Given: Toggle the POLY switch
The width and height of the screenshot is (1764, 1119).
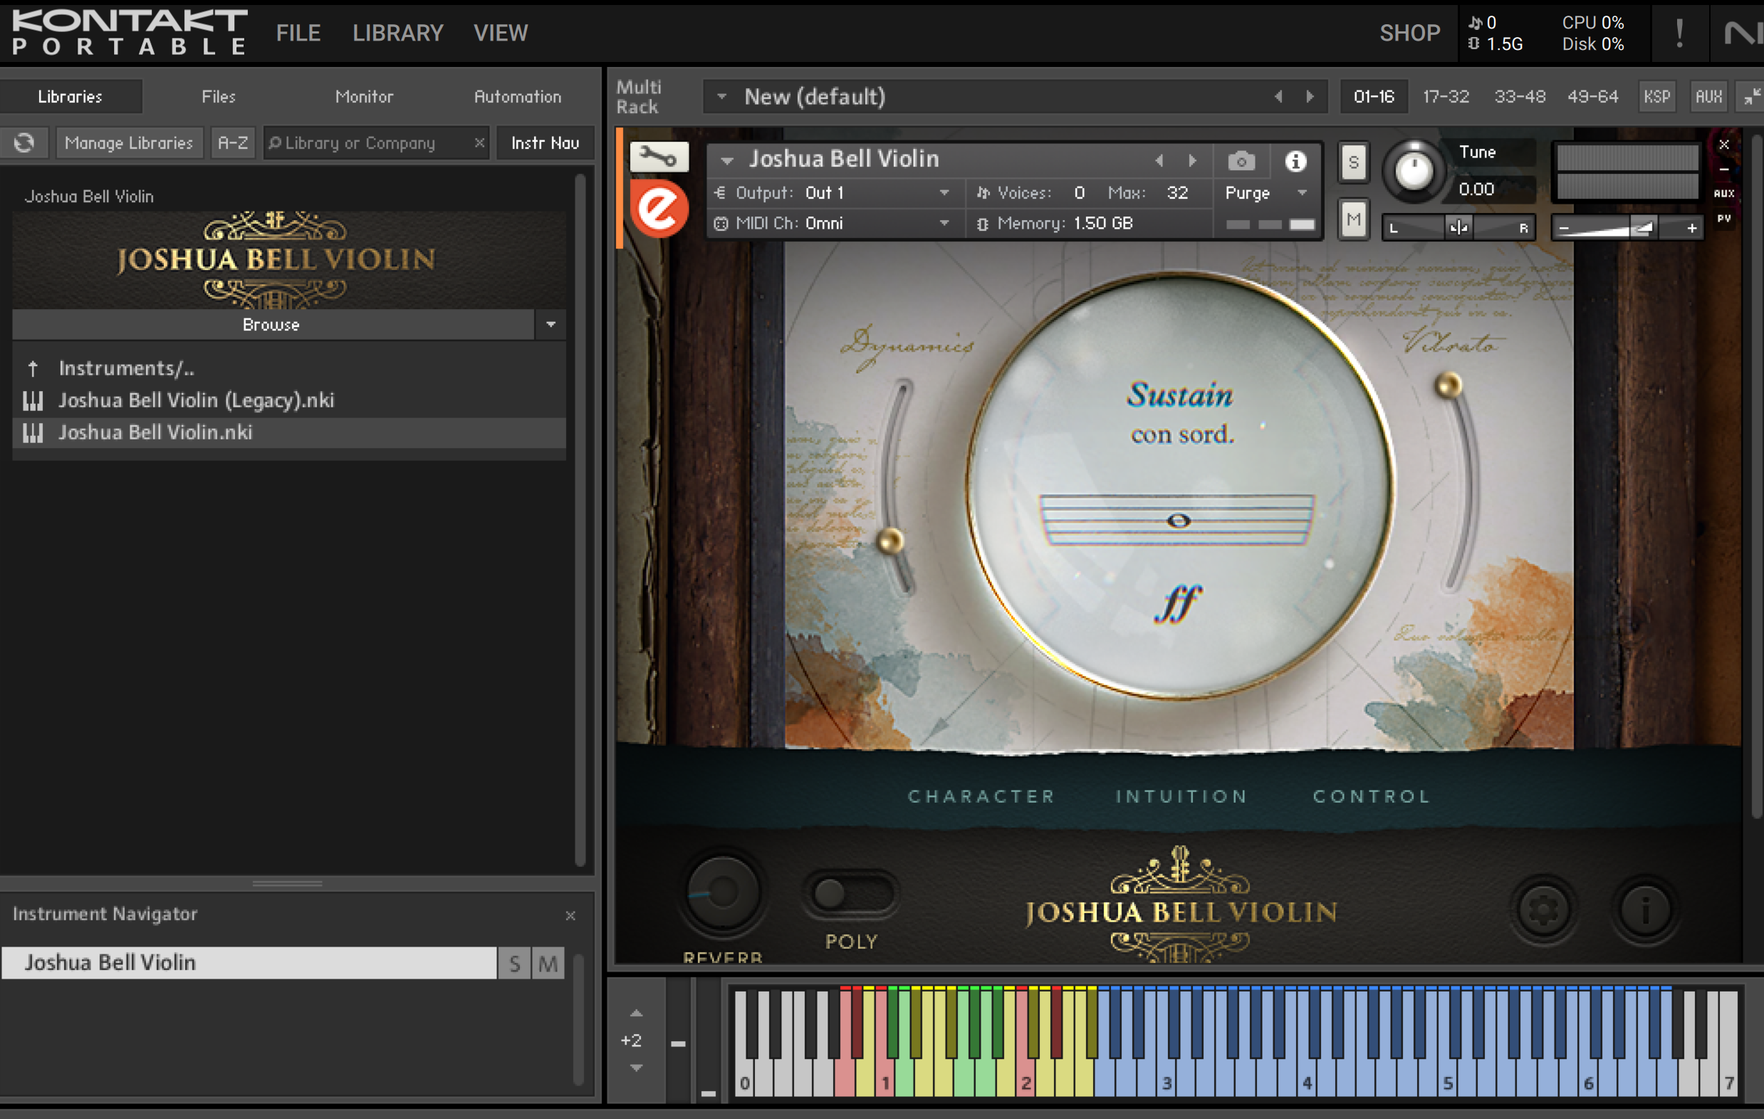Looking at the screenshot, I should tap(850, 893).
